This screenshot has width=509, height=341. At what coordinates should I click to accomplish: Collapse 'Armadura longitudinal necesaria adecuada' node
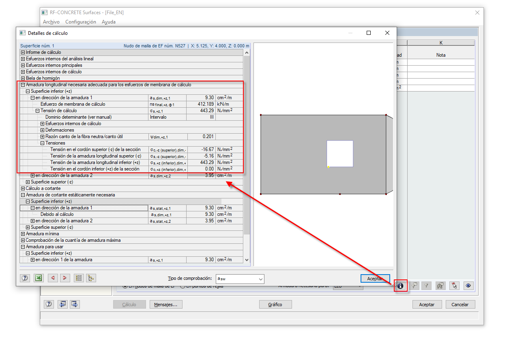(x=23, y=85)
